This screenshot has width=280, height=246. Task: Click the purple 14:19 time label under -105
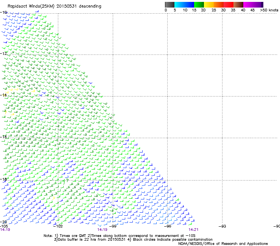[x=5, y=230]
